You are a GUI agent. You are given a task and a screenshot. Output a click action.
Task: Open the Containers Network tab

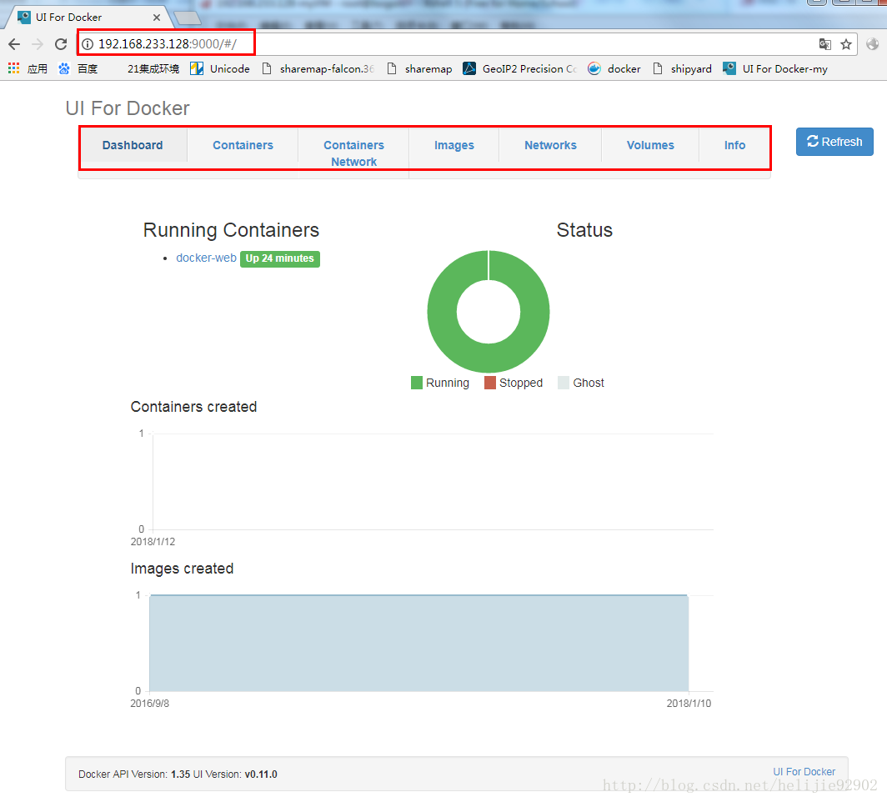pyautogui.click(x=353, y=153)
